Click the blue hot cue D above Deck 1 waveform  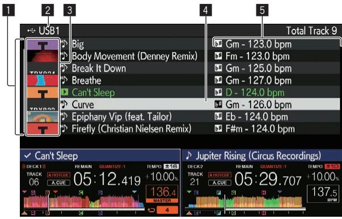pos(100,192)
